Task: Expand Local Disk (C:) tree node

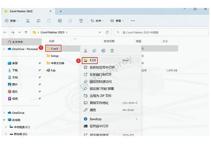Action: (6, 127)
